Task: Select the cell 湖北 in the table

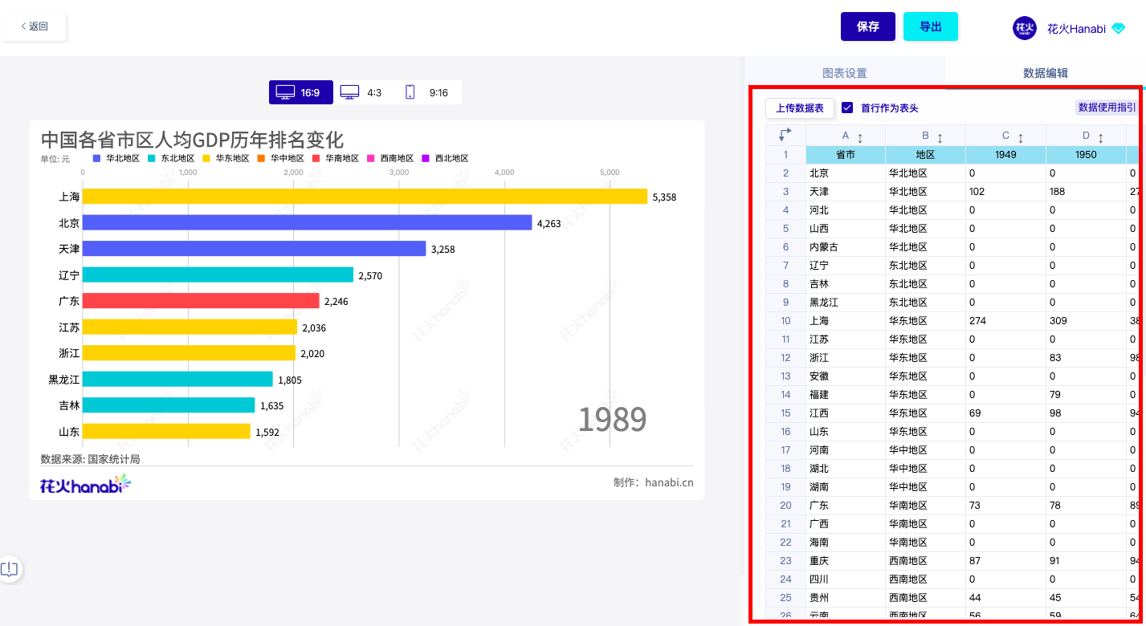Action: pos(845,469)
